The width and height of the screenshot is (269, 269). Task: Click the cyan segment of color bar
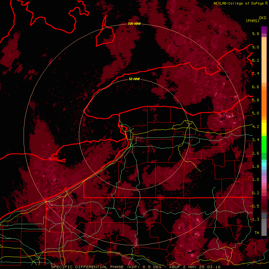264,164
